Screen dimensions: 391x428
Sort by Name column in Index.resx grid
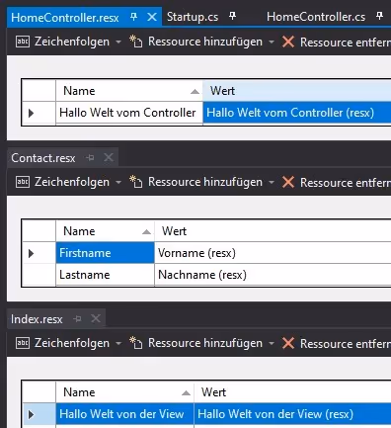pos(124,392)
